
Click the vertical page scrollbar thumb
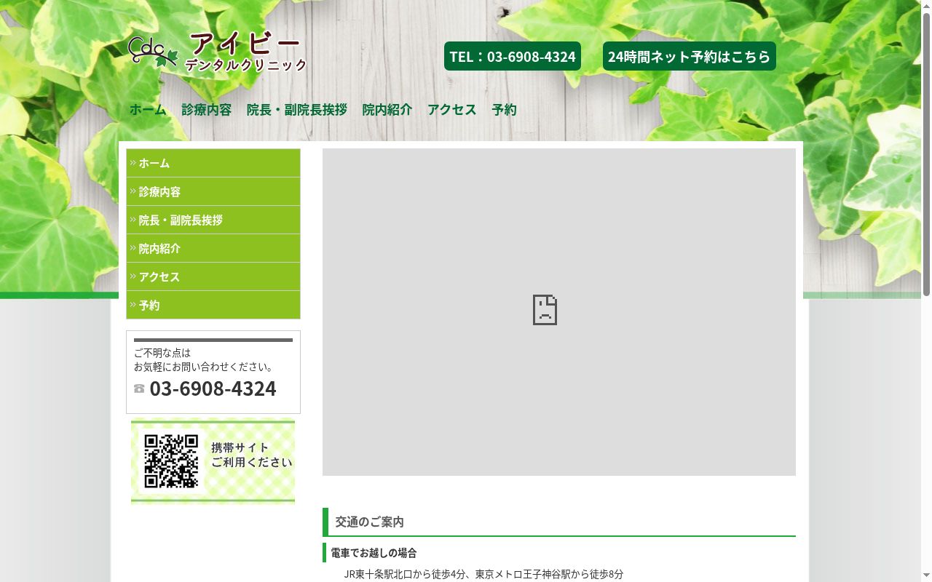(x=926, y=154)
